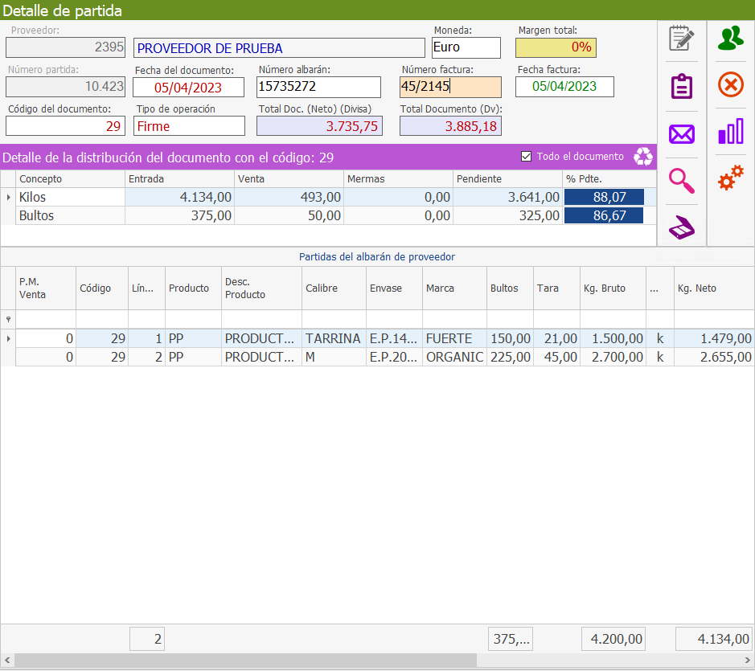Viewport: 755px width, 671px height.
Task: Click the orange circled X icon
Action: 731,84
